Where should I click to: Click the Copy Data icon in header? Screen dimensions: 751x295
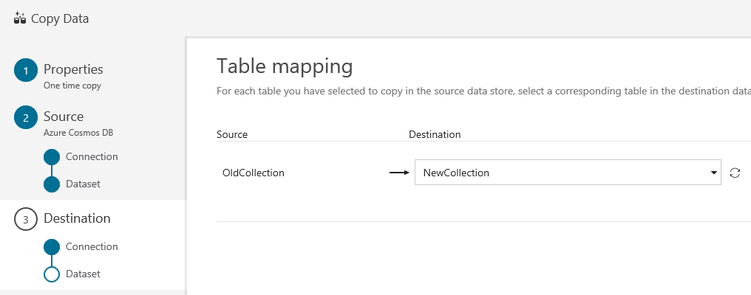[x=20, y=18]
